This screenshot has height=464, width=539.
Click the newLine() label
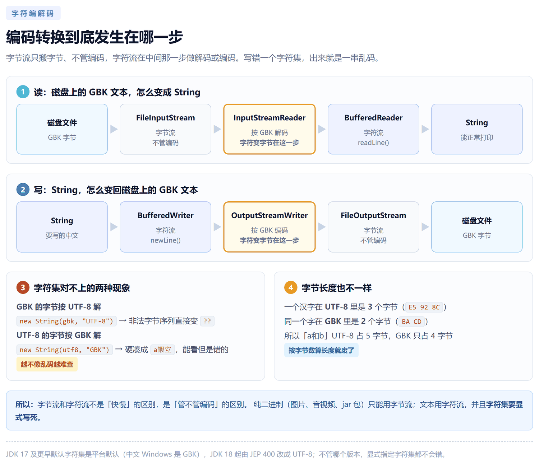[x=165, y=240]
